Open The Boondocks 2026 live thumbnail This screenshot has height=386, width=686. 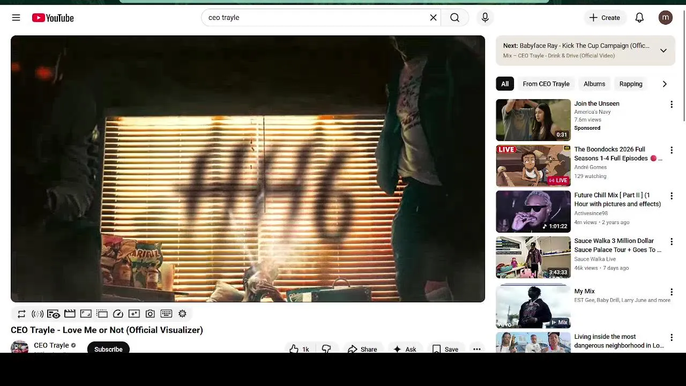[x=533, y=166]
